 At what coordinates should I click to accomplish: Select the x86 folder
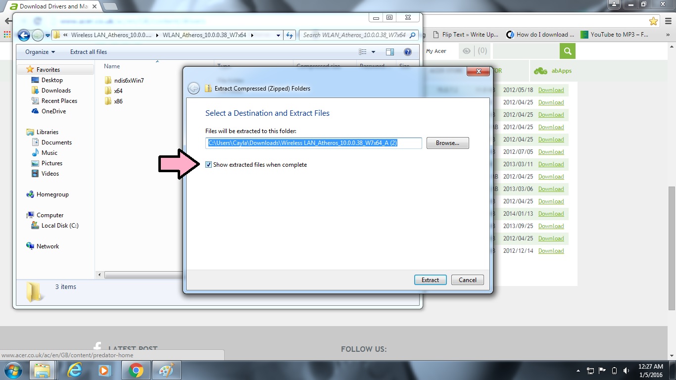point(118,101)
